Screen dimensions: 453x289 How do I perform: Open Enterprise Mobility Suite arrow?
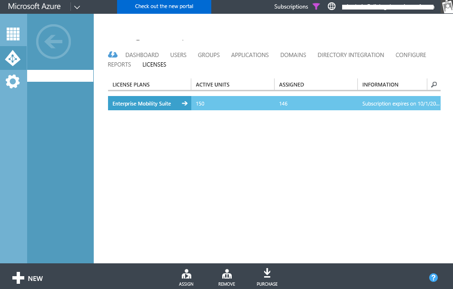[185, 103]
